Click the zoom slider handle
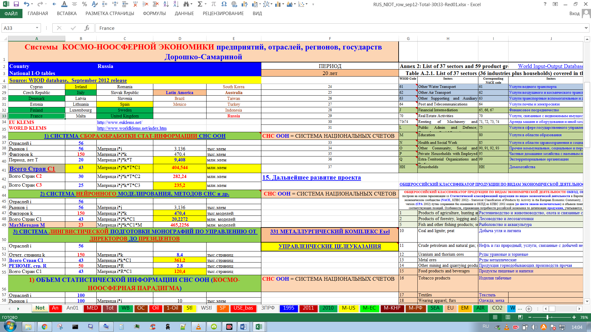The image size is (591, 332). (x=547, y=317)
